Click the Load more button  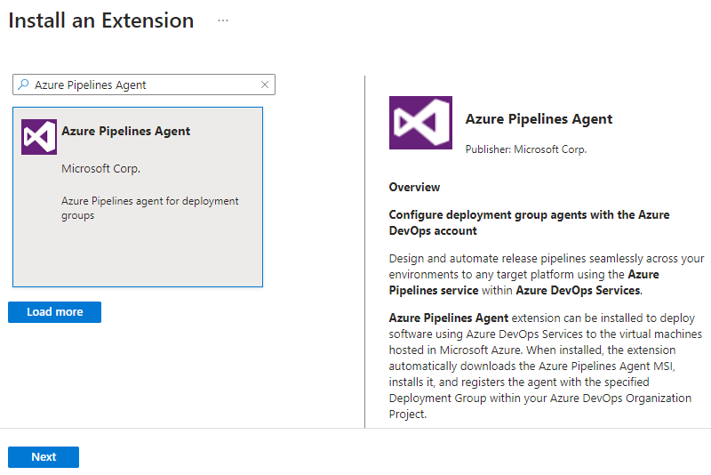tap(54, 312)
